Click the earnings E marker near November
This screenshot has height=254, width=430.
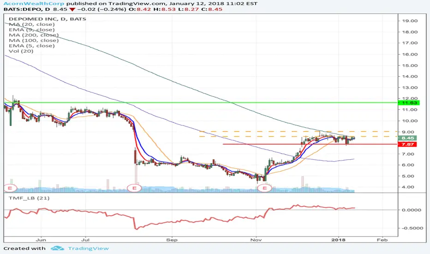(x=265, y=188)
